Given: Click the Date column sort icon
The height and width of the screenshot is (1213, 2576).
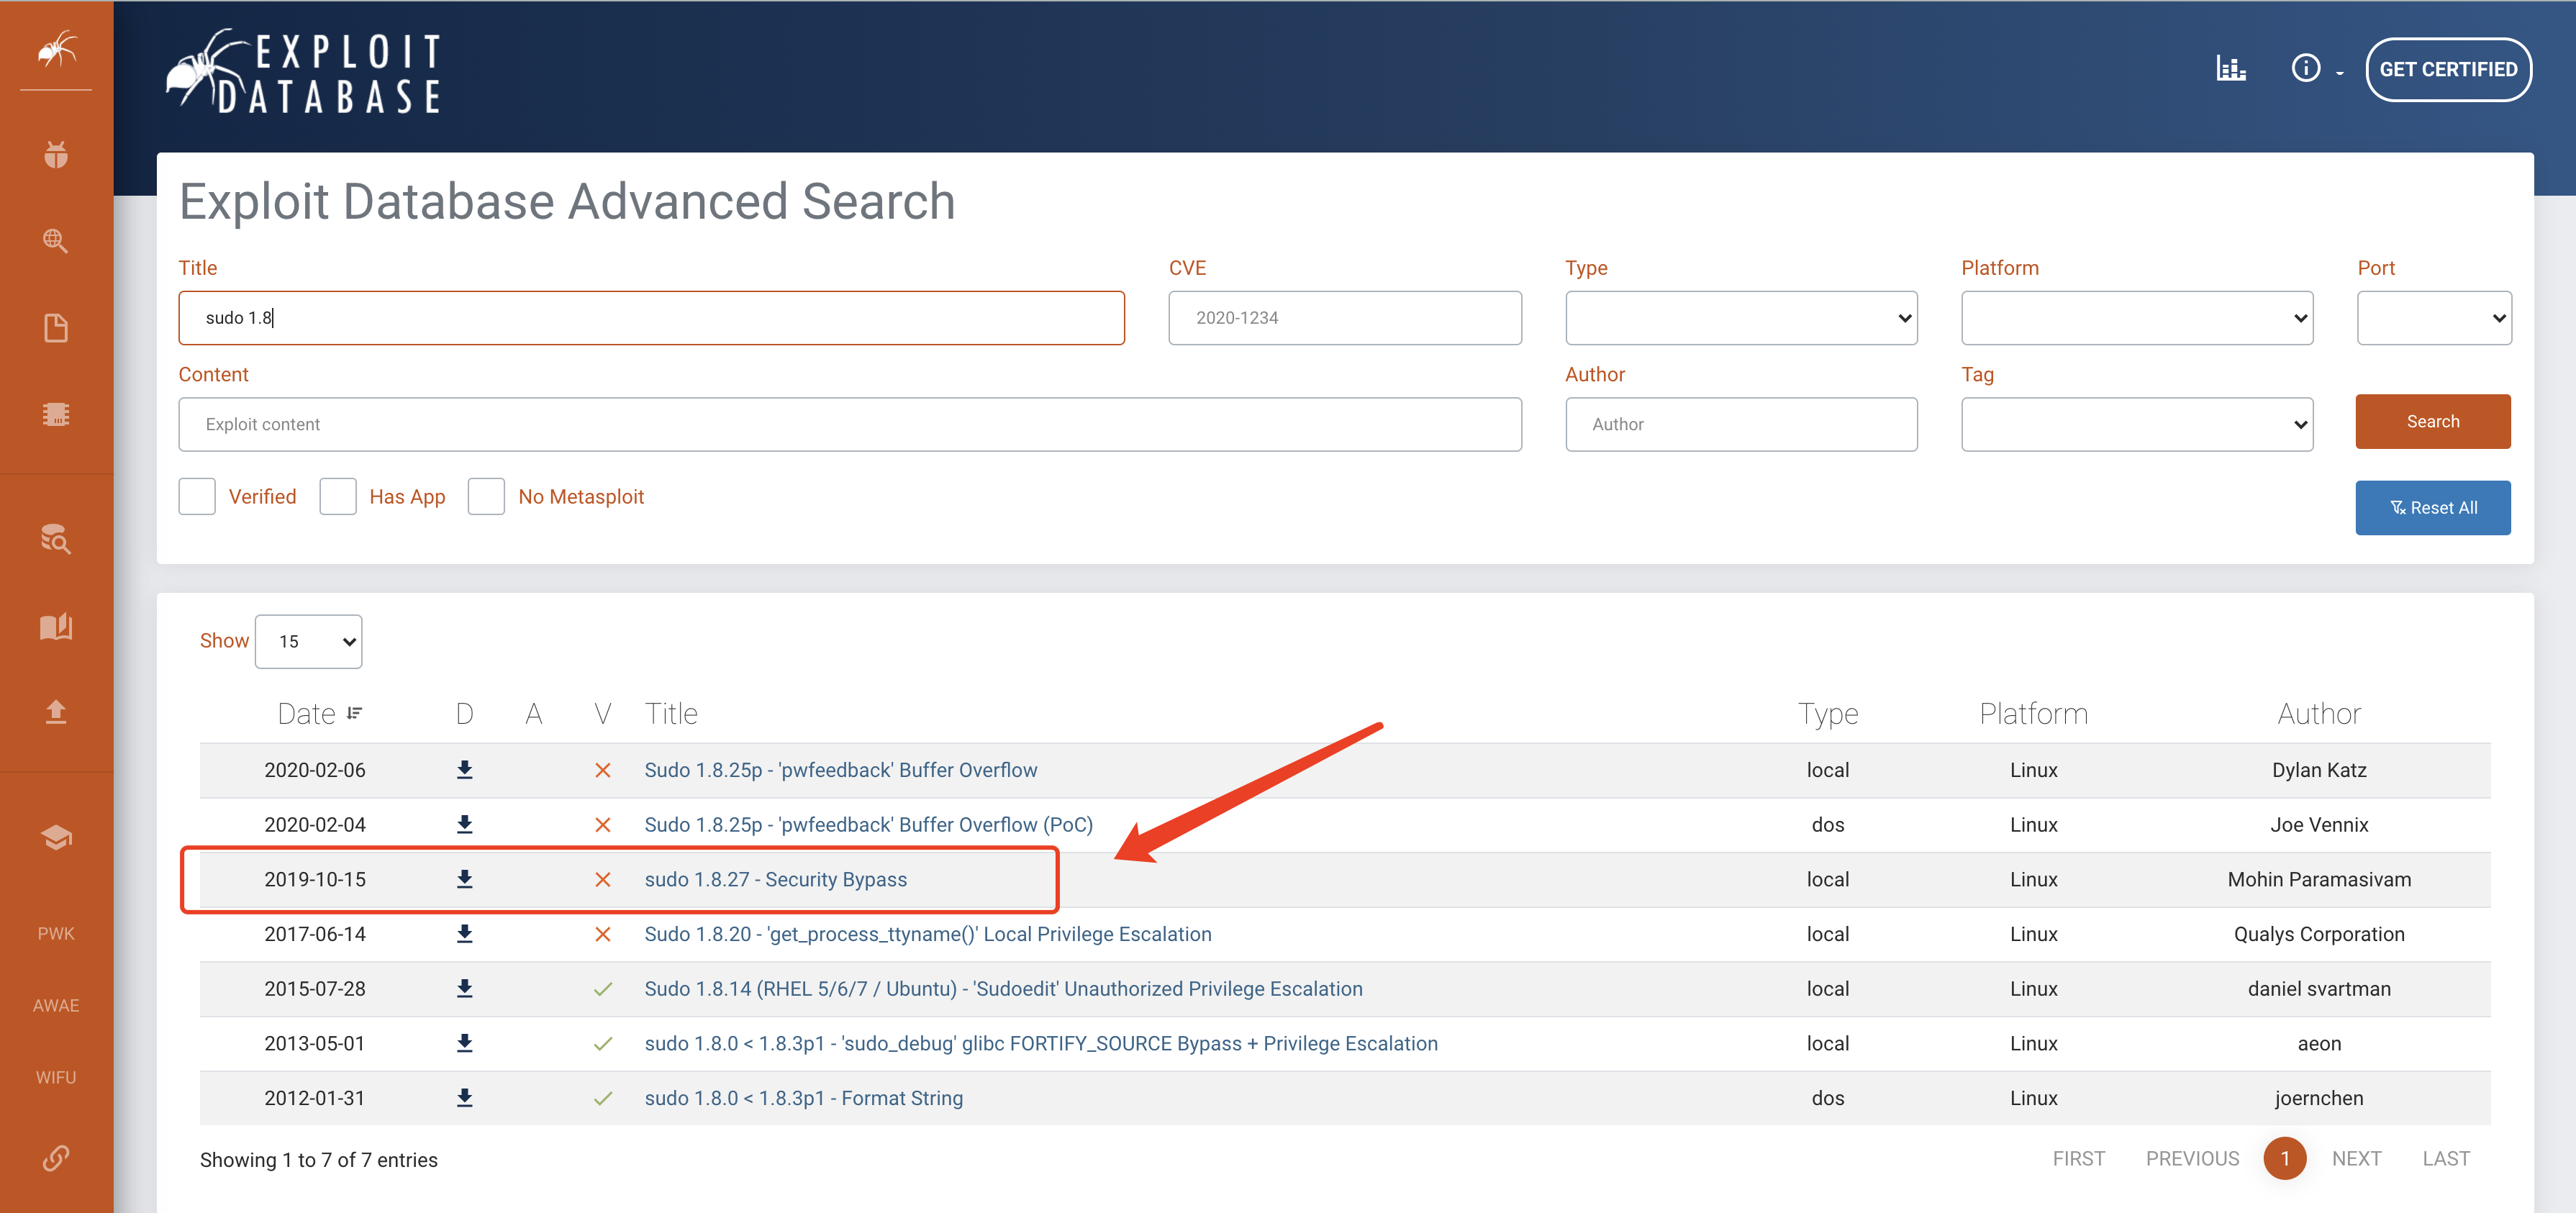Looking at the screenshot, I should click(355, 714).
